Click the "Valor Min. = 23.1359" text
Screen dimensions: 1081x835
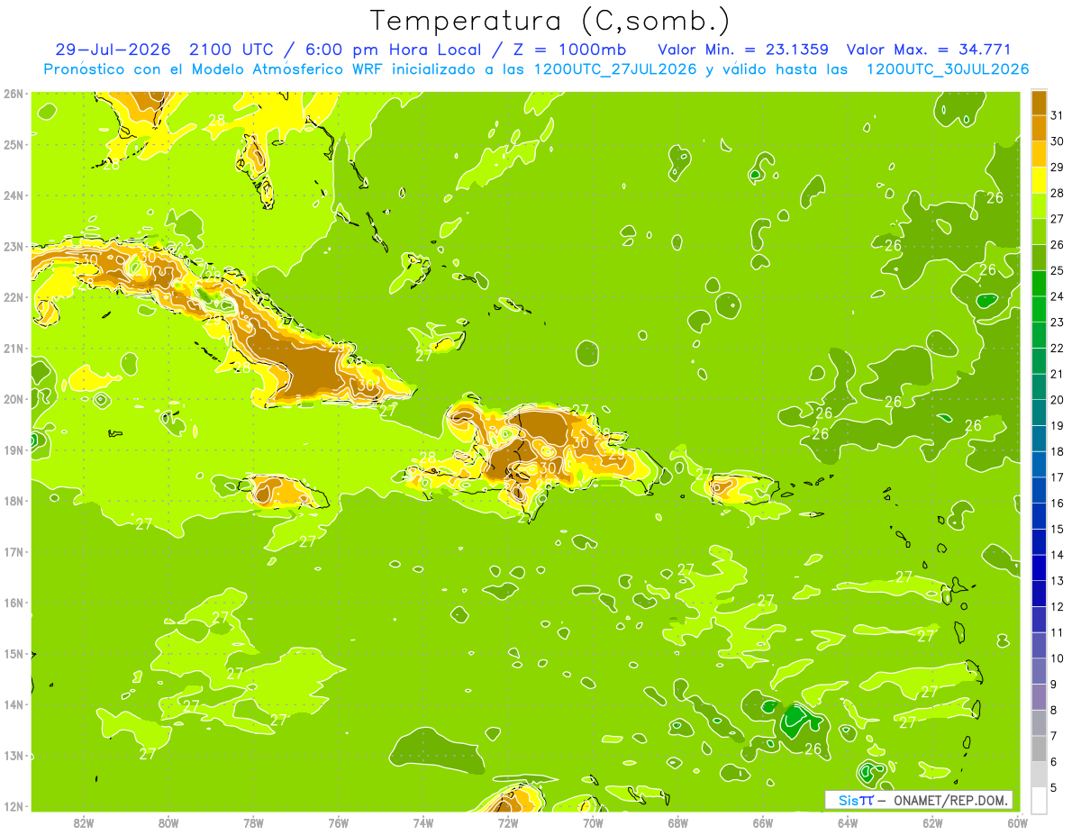click(743, 50)
